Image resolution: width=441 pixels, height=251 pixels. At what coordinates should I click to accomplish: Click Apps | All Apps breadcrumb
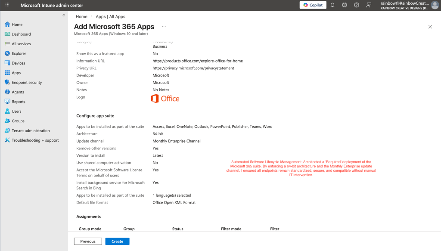[110, 17]
